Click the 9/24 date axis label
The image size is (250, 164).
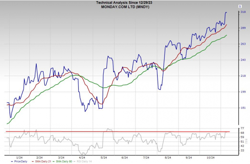click(189, 158)
